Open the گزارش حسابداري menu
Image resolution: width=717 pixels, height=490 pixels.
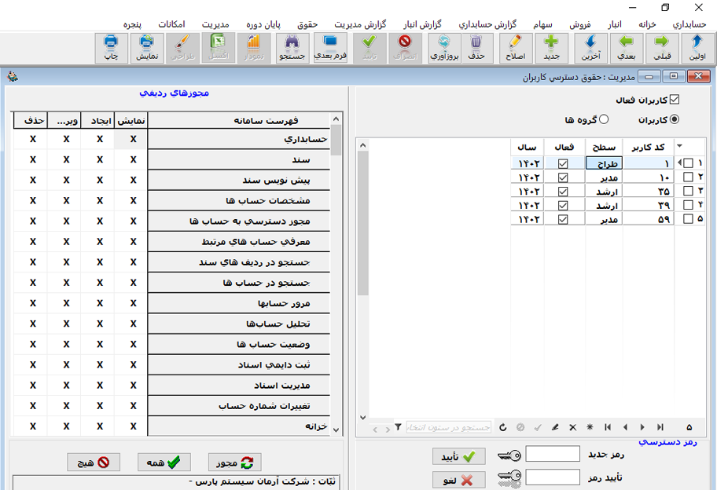pyautogui.click(x=488, y=24)
